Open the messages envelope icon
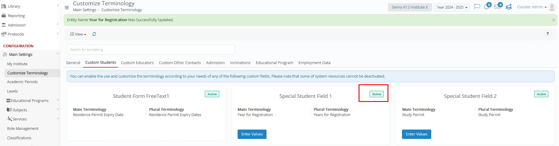 point(497,7)
